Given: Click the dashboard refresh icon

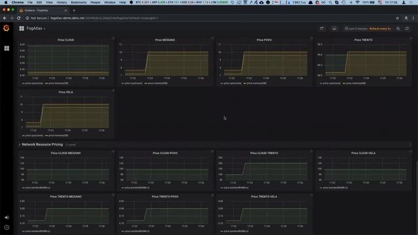Looking at the screenshot, I should point(407,29).
